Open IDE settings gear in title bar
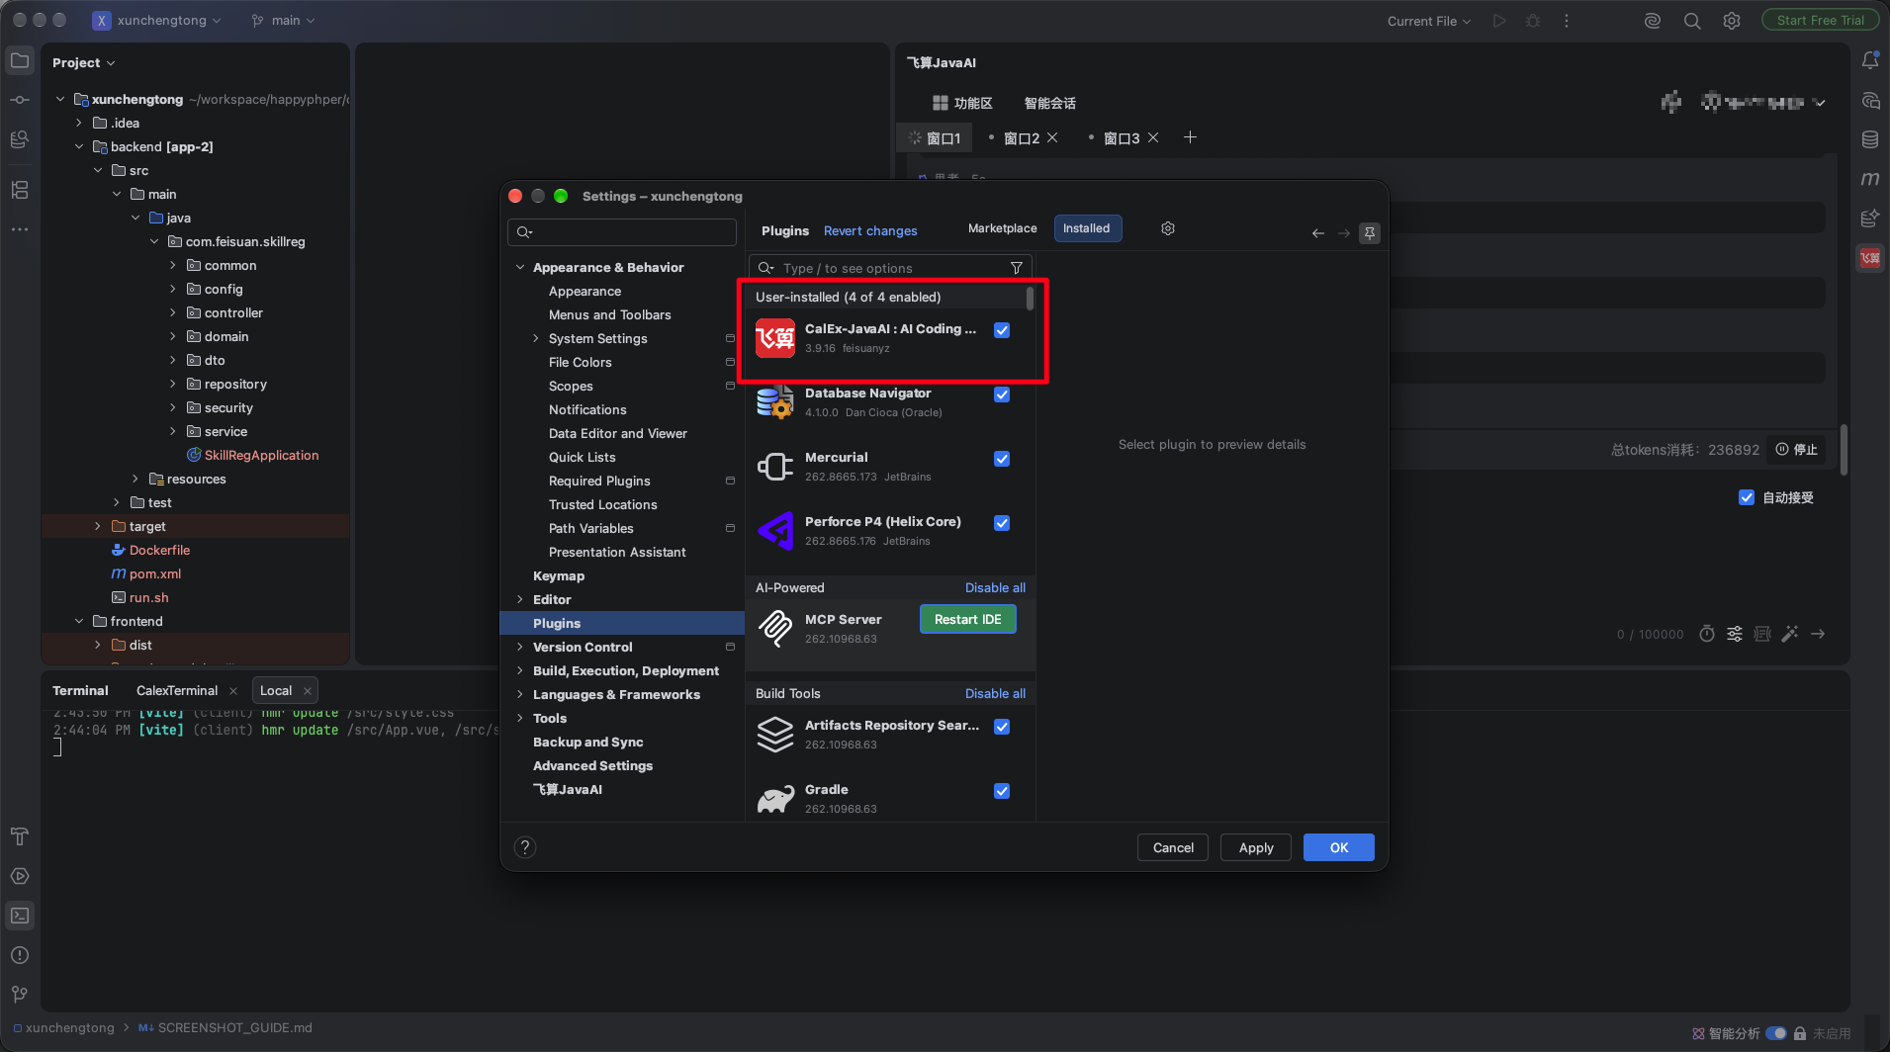This screenshot has width=1890, height=1052. [1732, 21]
